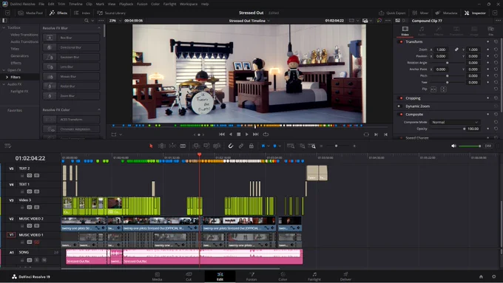
Task: Open the Media Pool panel
Action: point(30,13)
